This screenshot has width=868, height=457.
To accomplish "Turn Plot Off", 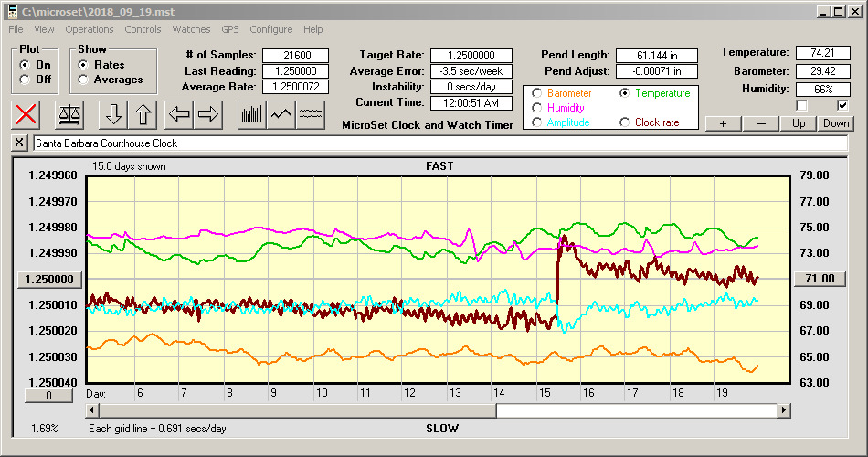I will (x=25, y=80).
